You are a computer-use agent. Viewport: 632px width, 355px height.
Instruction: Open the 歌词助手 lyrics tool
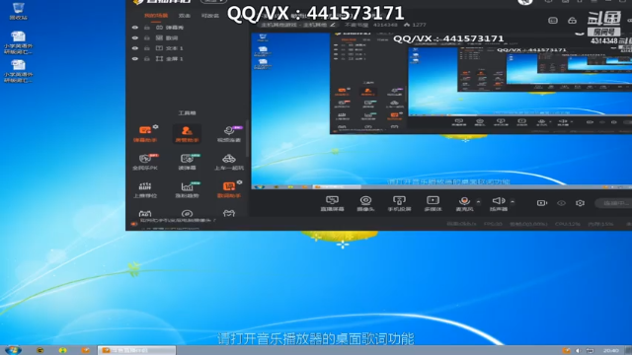coord(229,189)
